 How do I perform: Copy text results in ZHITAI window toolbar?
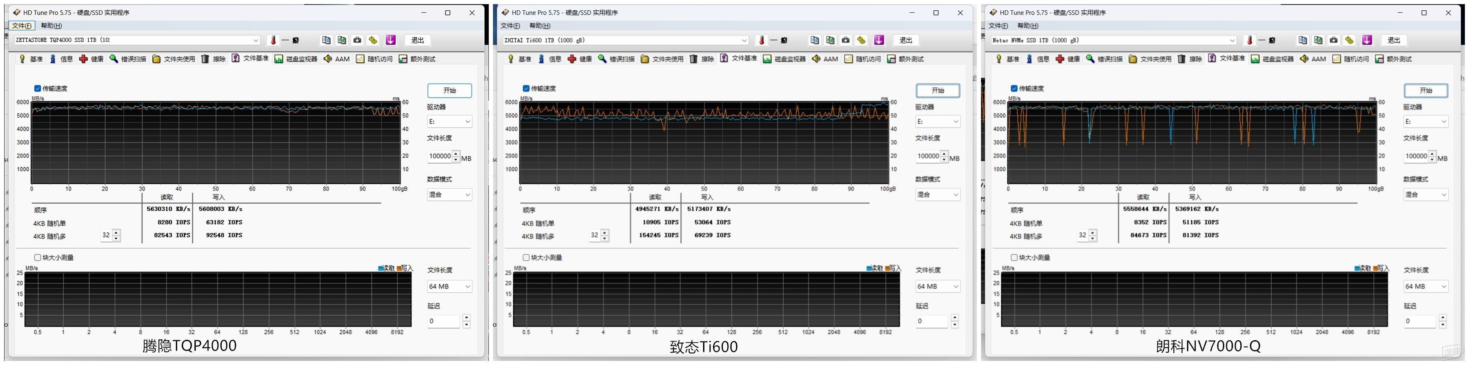point(814,40)
